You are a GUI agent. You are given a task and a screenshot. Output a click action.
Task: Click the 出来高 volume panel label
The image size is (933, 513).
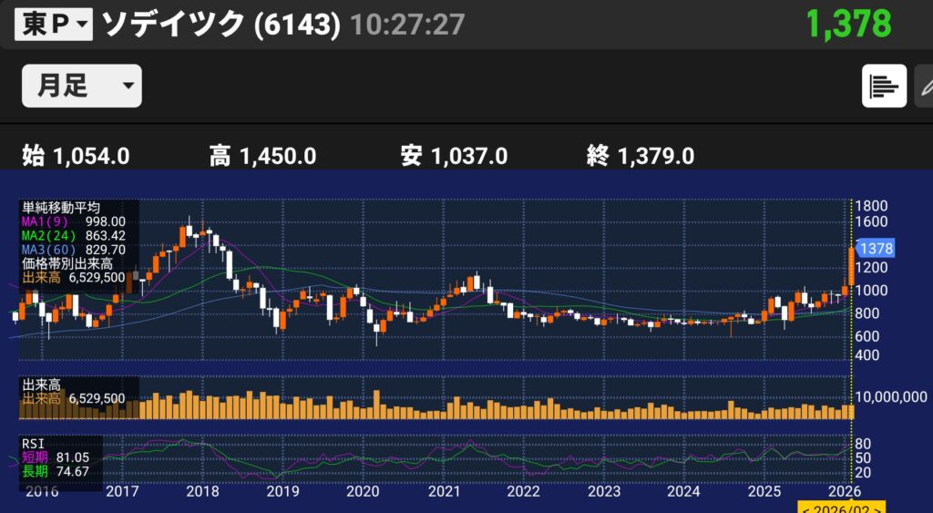click(41, 385)
